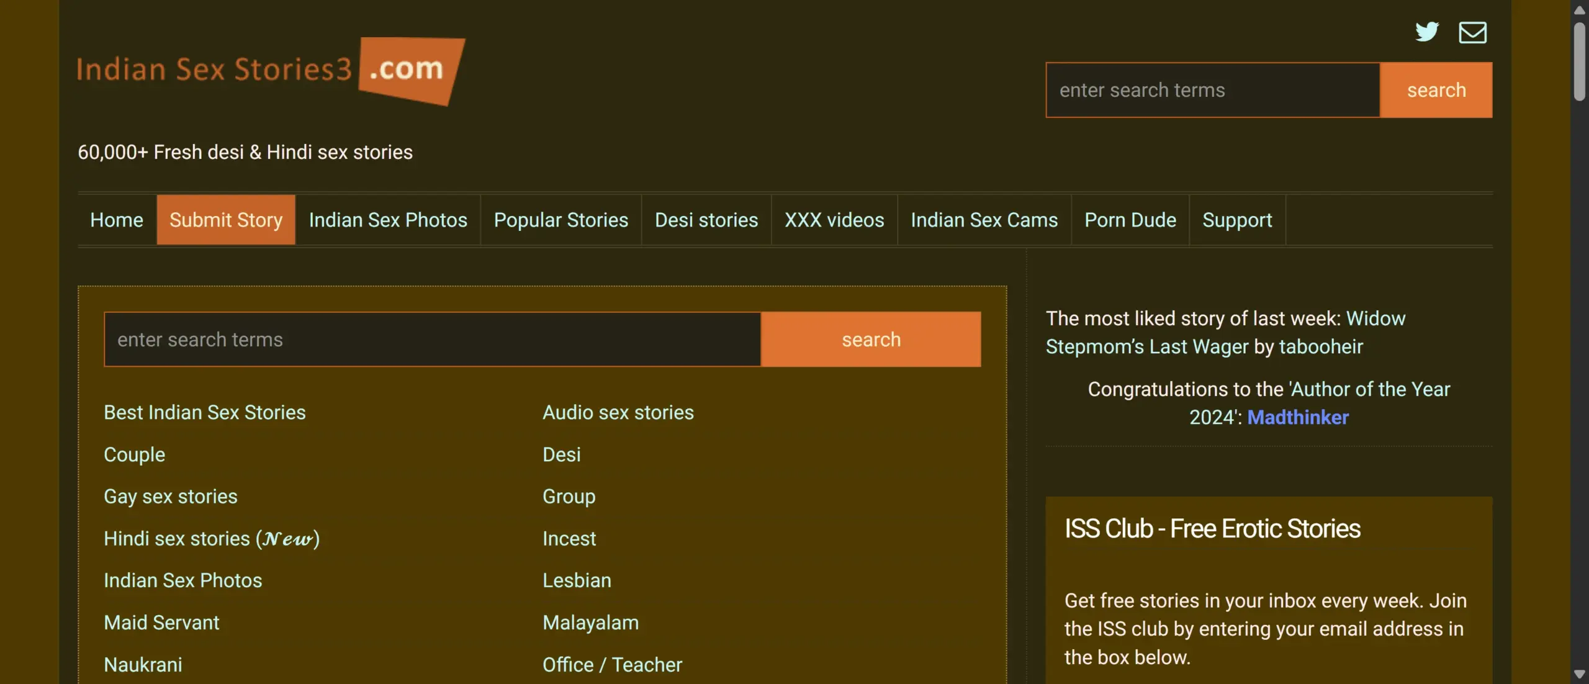Image resolution: width=1589 pixels, height=684 pixels.
Task: Open Desi stories in the navigation bar
Action: tap(706, 220)
